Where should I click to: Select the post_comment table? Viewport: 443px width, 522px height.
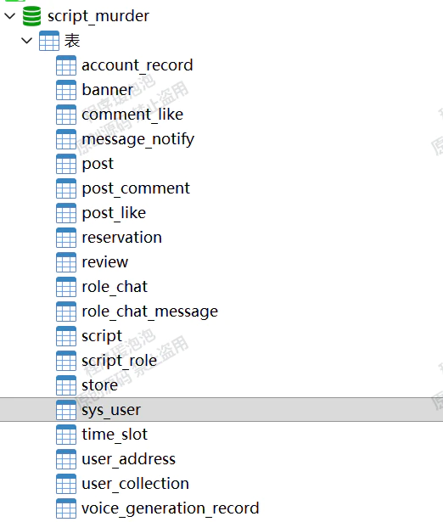tap(136, 188)
